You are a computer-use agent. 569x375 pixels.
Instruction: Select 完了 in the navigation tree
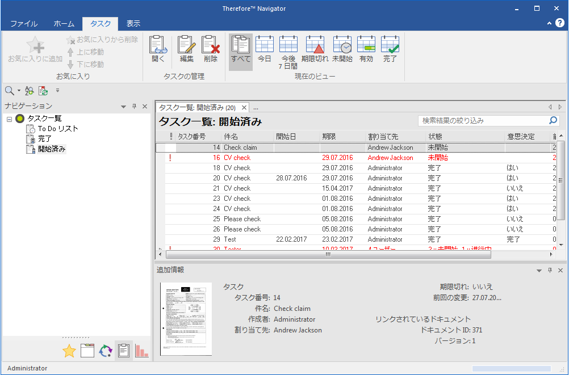pos(45,138)
